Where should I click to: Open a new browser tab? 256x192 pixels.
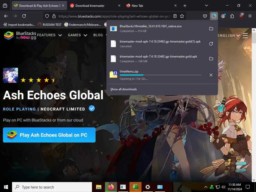pos(185,6)
